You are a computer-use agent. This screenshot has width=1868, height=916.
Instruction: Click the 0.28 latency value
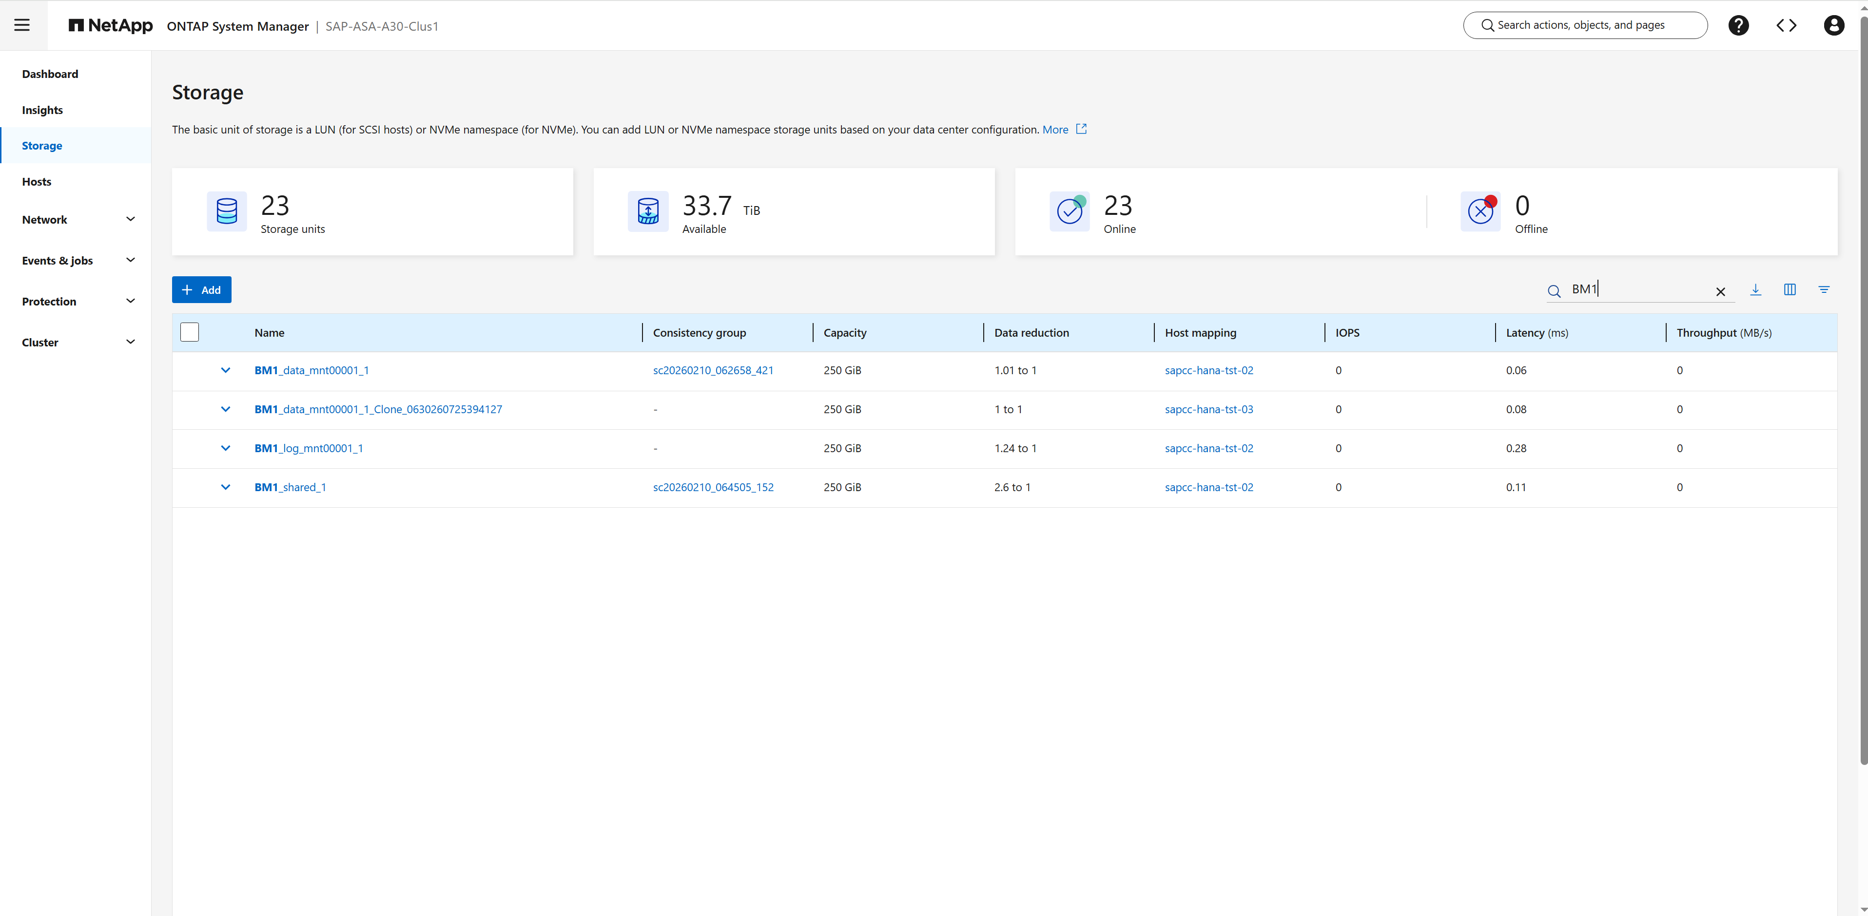click(x=1517, y=449)
